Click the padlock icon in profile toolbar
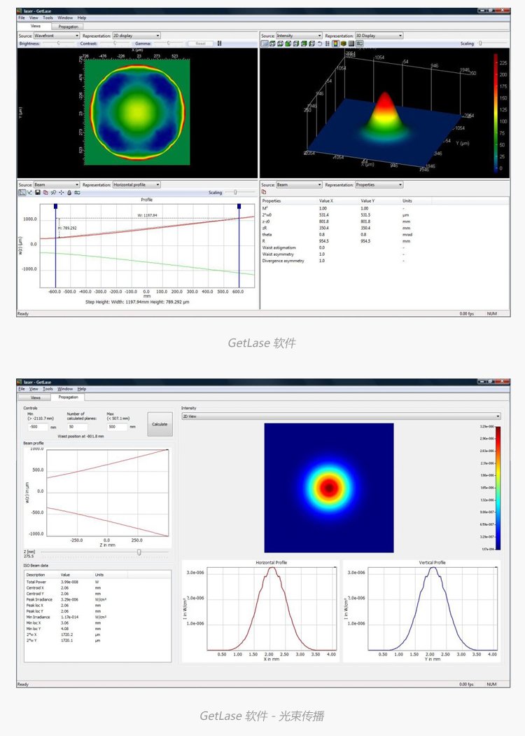 click(x=69, y=192)
